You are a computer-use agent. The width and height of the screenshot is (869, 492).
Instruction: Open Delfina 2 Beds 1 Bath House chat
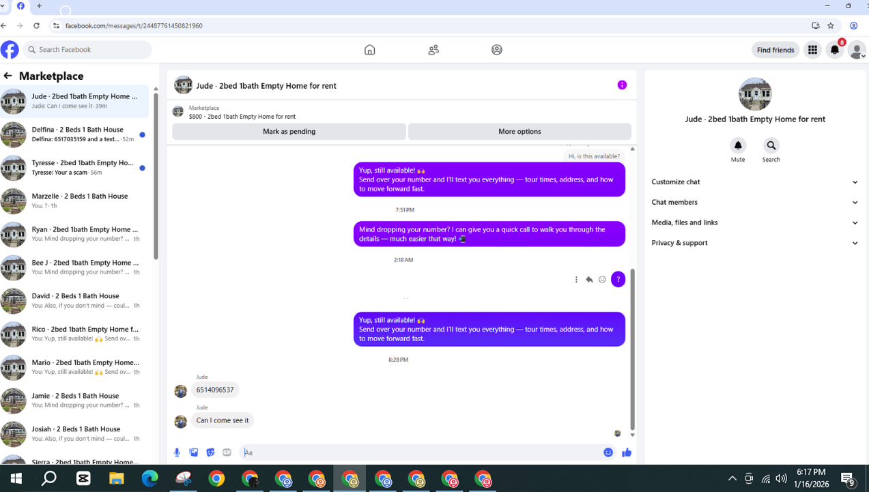[74, 134]
